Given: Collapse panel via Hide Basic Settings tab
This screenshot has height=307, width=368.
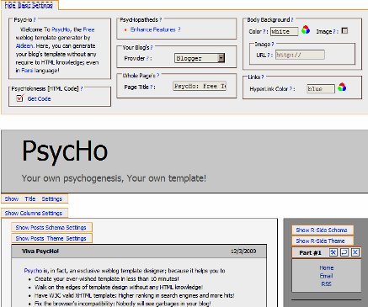Looking at the screenshot, I should (29, 5).
